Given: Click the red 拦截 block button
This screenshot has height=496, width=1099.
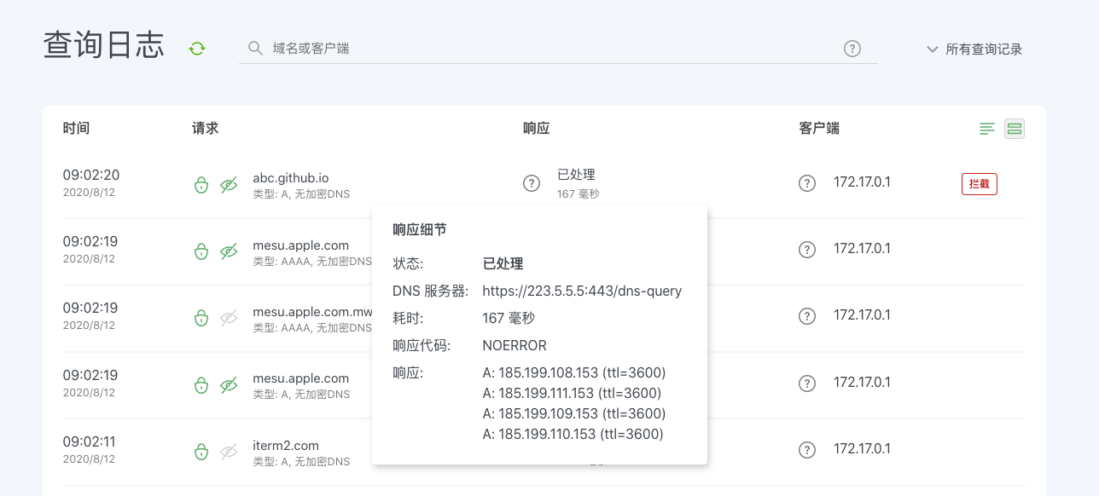Looking at the screenshot, I should click(x=980, y=183).
